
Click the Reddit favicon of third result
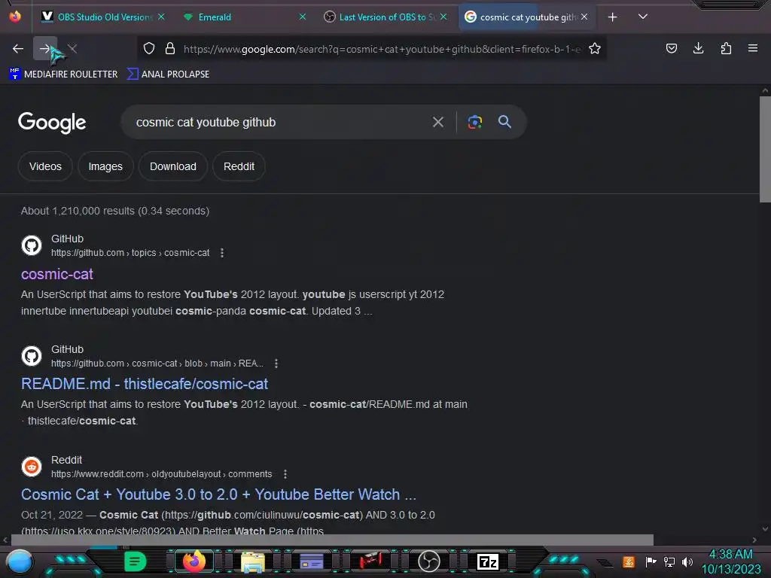click(x=32, y=467)
